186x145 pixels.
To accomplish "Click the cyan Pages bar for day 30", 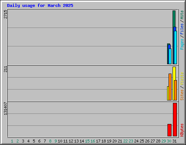I will point(170,56).
